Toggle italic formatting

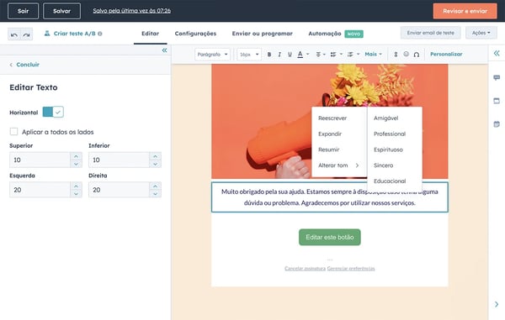(x=279, y=55)
